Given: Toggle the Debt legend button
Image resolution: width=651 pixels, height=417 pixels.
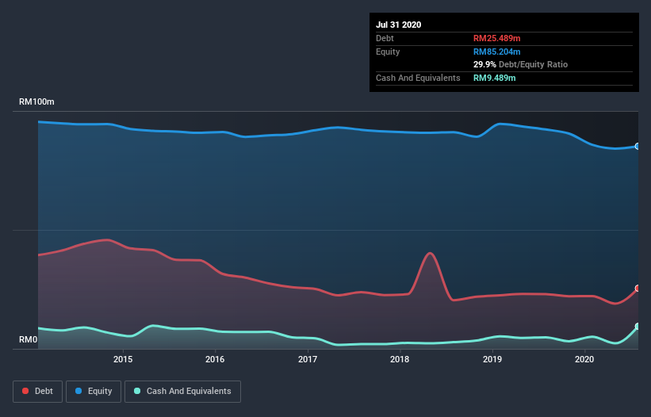Looking at the screenshot, I should coord(37,392).
